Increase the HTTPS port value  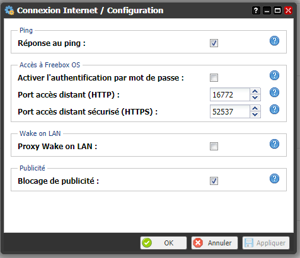point(255,108)
